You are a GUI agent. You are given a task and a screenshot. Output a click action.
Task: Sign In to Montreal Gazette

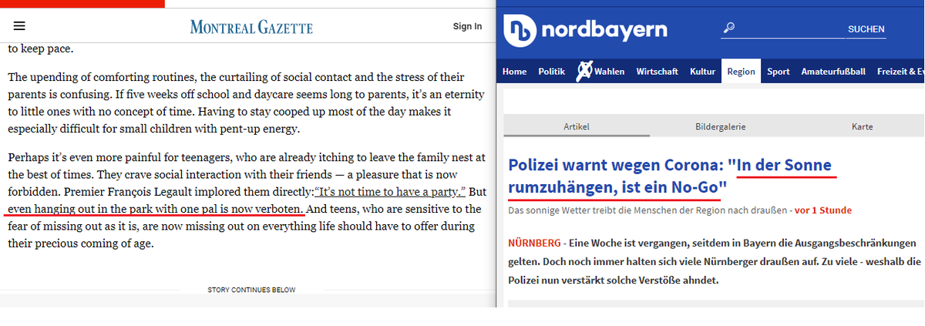pos(467,26)
